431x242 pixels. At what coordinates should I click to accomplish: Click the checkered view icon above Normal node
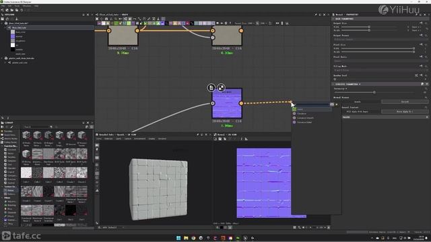click(x=221, y=88)
